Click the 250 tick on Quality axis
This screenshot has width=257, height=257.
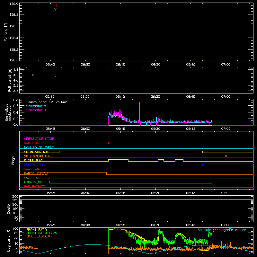coord(15,200)
